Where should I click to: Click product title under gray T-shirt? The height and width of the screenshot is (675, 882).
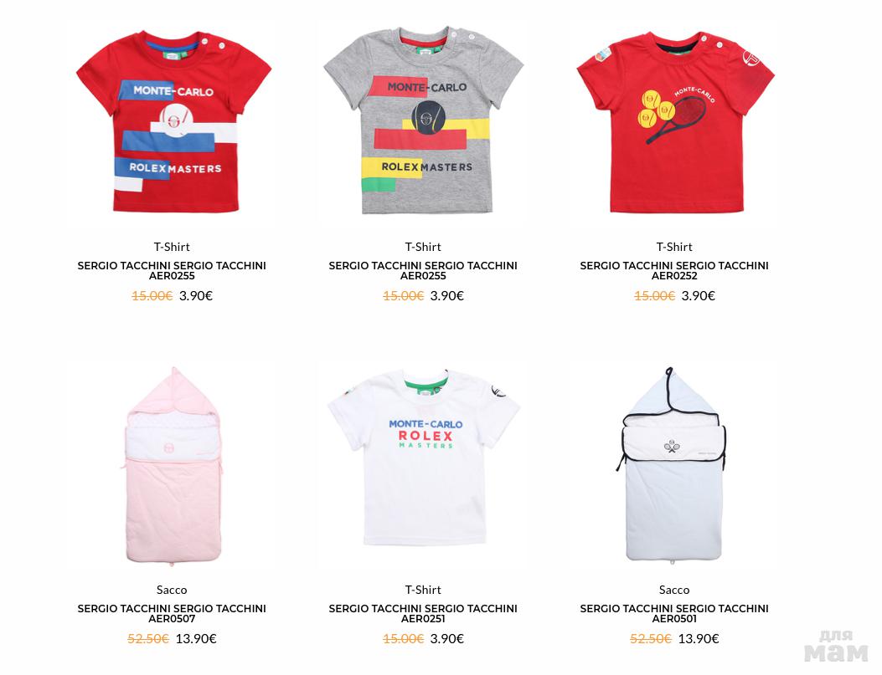[423, 271]
